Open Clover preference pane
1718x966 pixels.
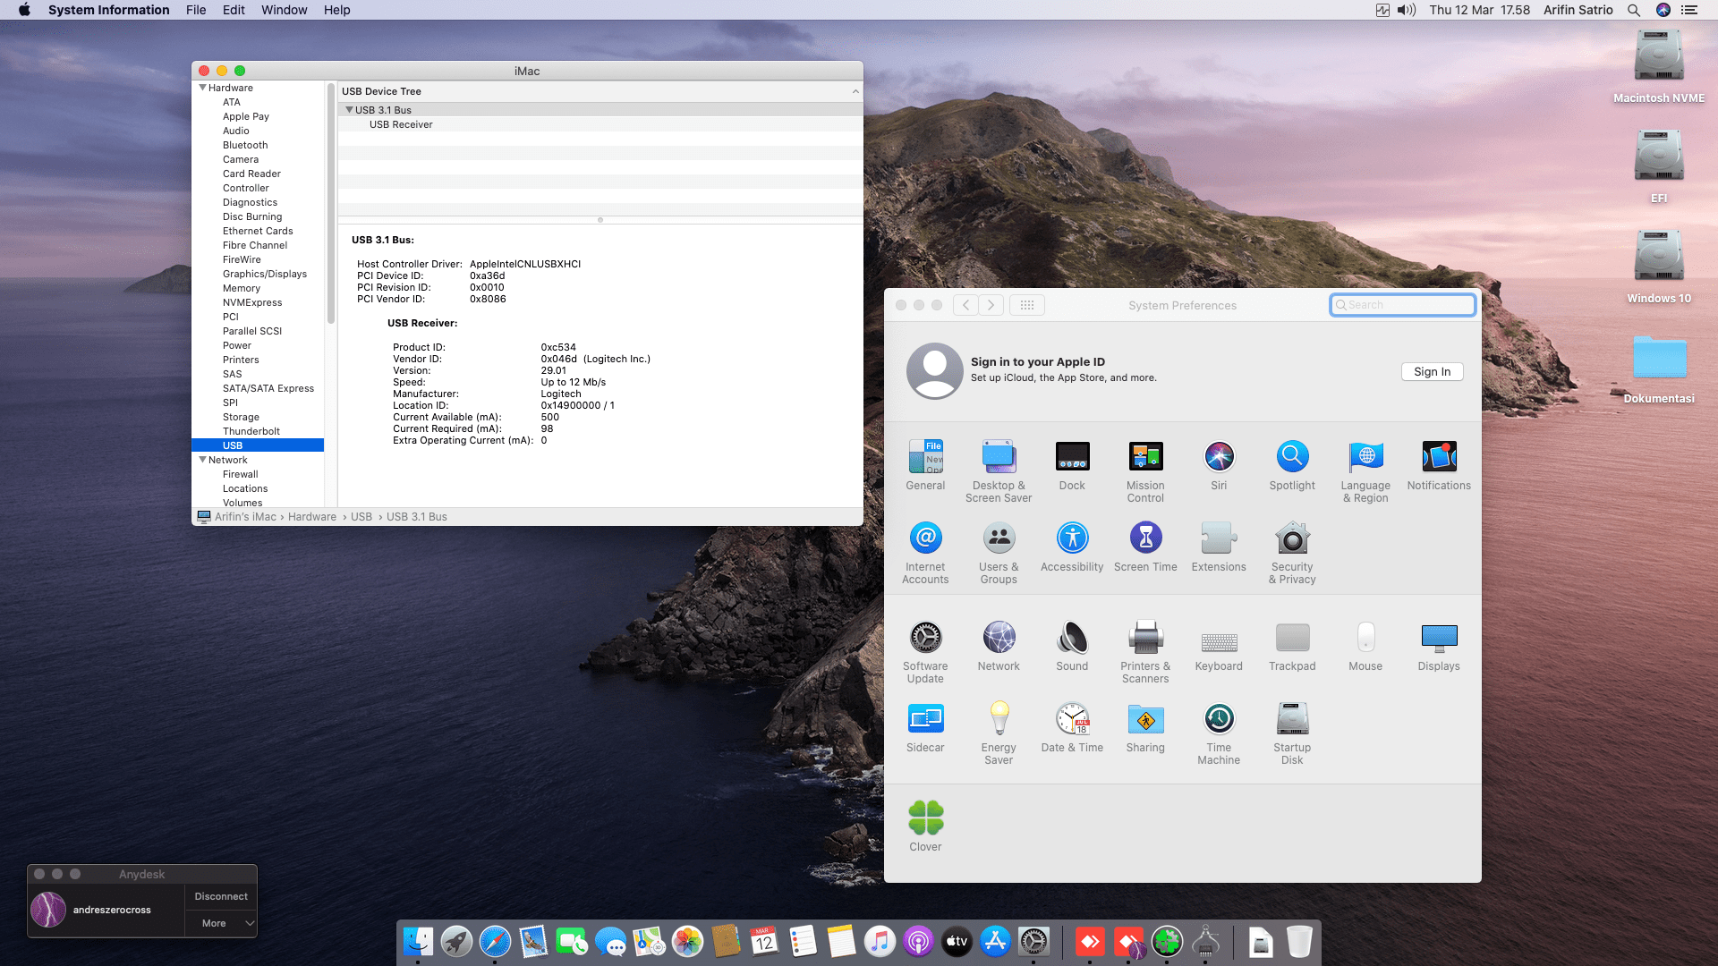pyautogui.click(x=925, y=826)
